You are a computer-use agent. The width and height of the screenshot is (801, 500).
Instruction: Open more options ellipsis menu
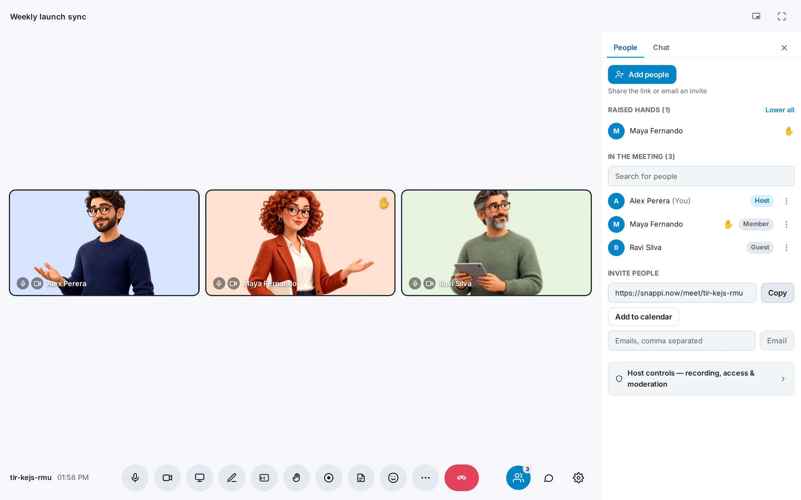tap(426, 478)
